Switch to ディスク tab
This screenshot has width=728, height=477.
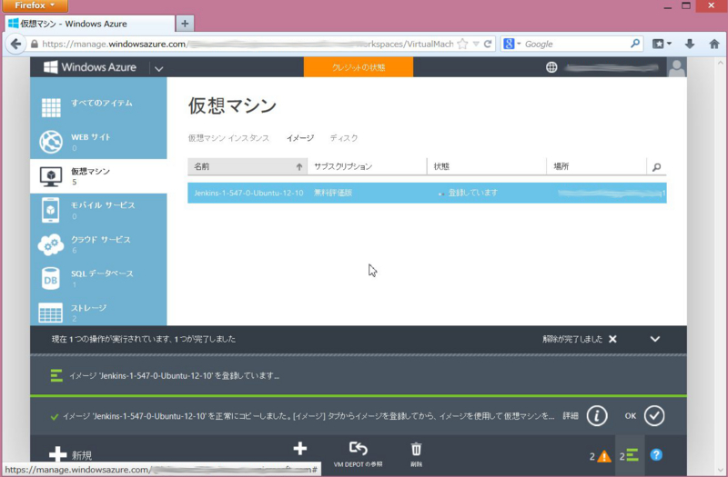coord(344,138)
